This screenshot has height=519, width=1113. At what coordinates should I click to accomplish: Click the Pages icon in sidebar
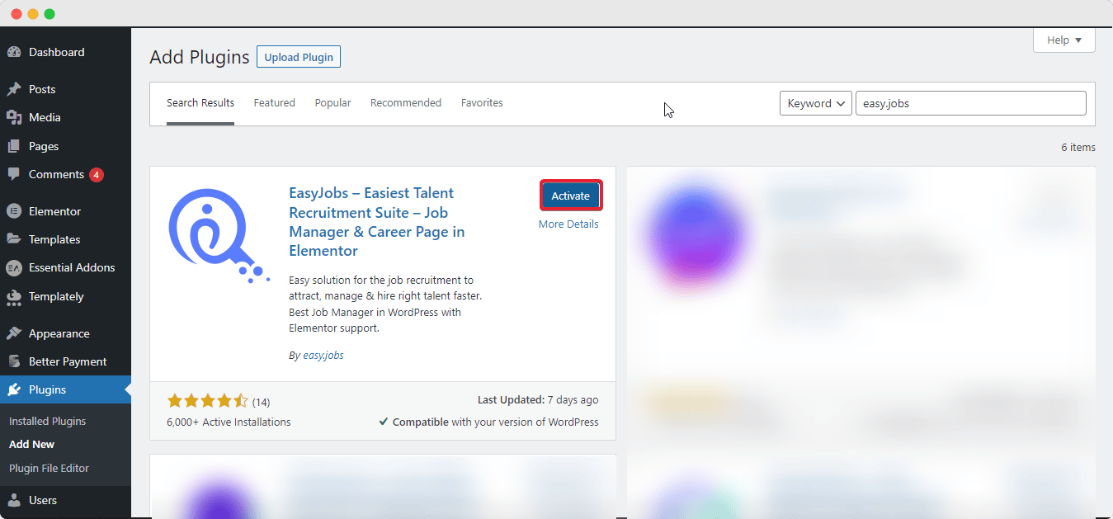tap(14, 146)
